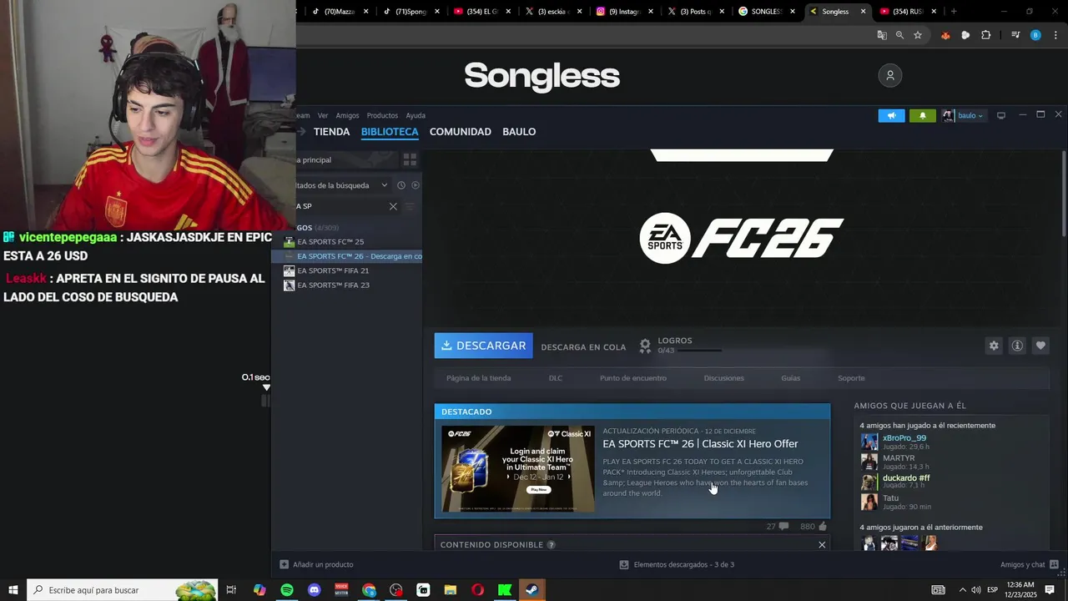Toggle library grid collections view icon
Image resolution: width=1068 pixels, height=601 pixels.
[410, 159]
